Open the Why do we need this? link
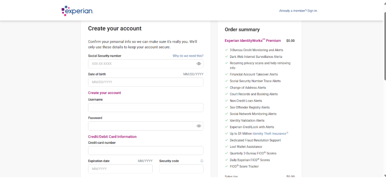Screen dimensions: 386x178 click(x=188, y=56)
